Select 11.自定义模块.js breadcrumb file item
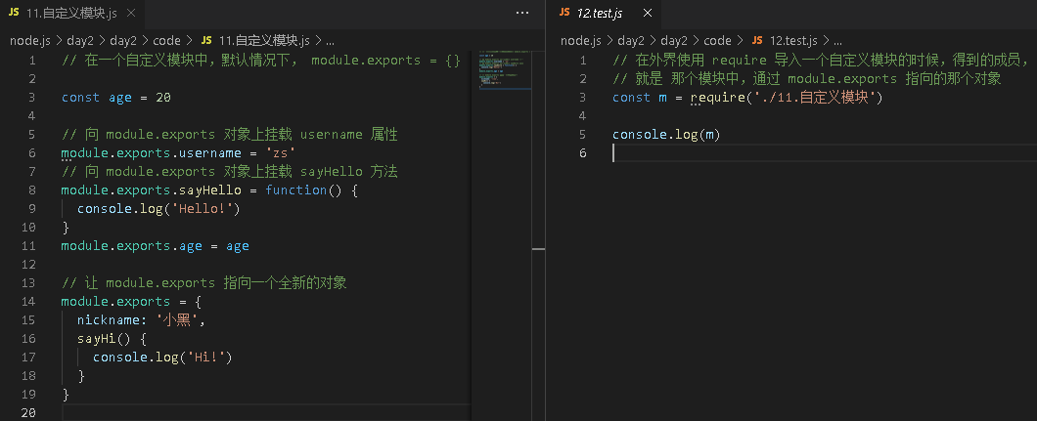 264,41
